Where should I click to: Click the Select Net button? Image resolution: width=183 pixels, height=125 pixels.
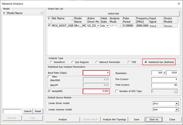coord(113,13)
